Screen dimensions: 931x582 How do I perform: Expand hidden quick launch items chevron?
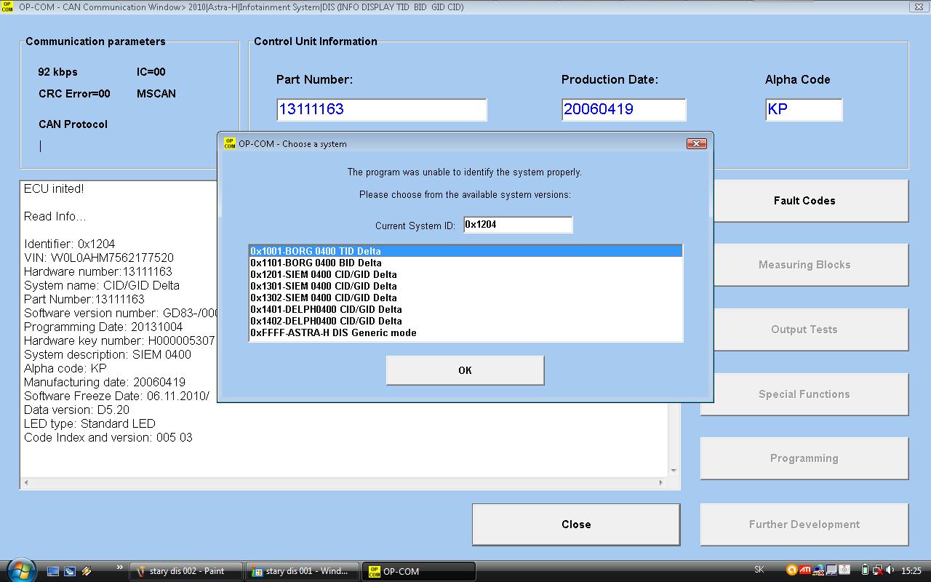point(119,567)
